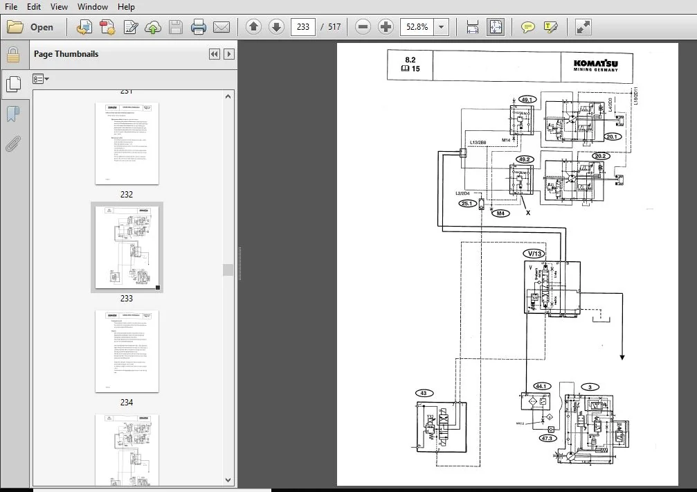Click component label 49.2 on diagram

coord(525,159)
